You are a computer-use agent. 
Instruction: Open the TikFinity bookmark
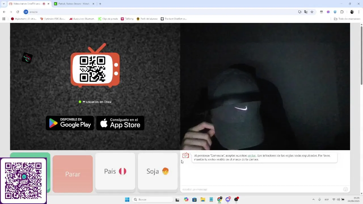(x=127, y=19)
